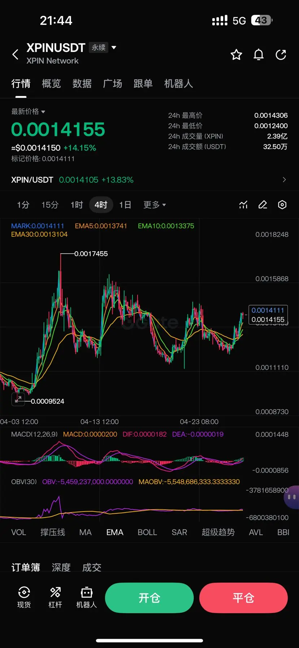Tap 24h 最低价 value 0.0012400
This screenshot has height=648, width=299.
pos(271,126)
